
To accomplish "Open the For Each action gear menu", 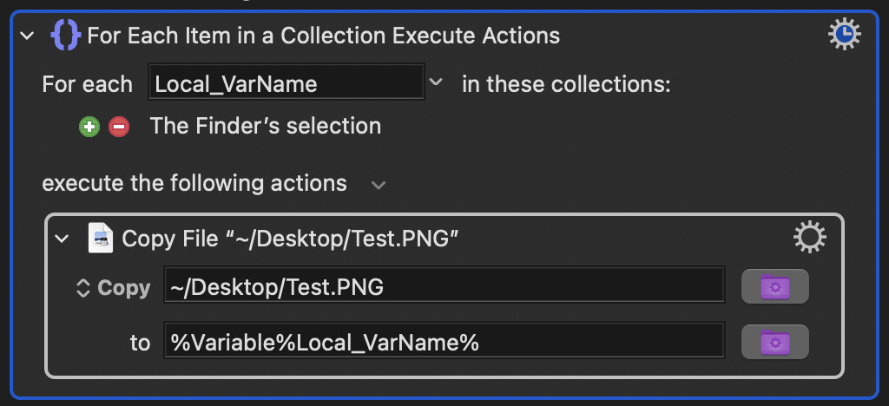I will coord(844,34).
